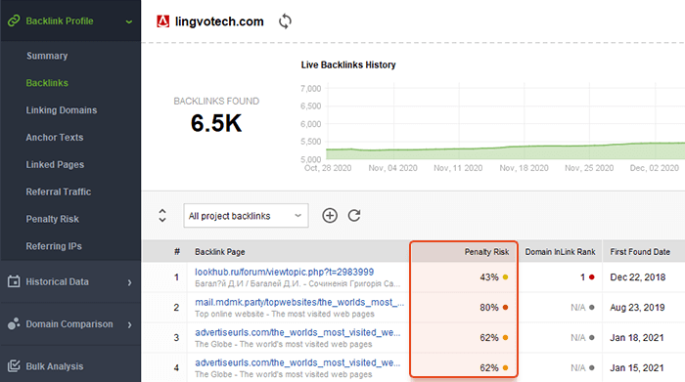
Task: Click the lingvotech.com site favicon
Action: [x=163, y=21]
